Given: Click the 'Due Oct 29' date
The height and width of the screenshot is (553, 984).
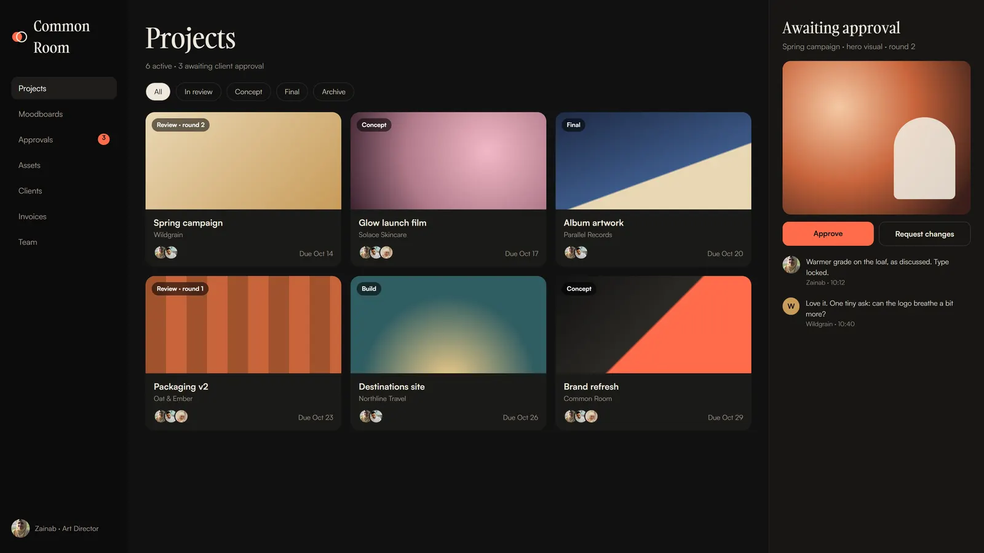Looking at the screenshot, I should [x=725, y=418].
